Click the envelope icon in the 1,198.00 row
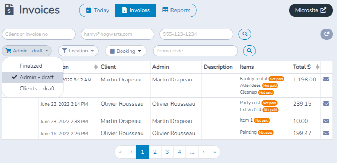 (x=326, y=79)
